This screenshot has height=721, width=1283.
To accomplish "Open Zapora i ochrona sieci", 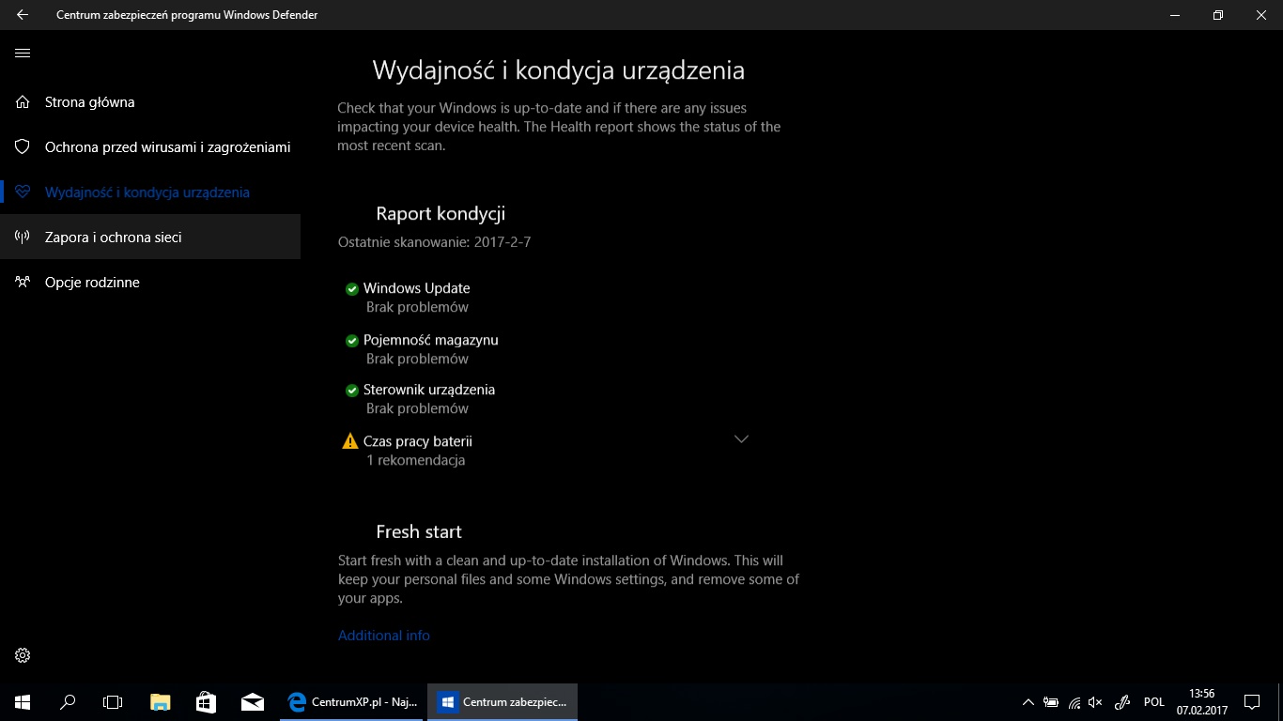I will 150,238.
